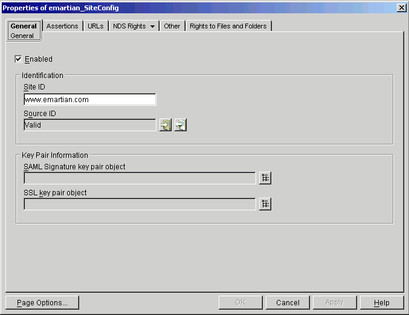The image size is (409, 315).
Task: Click the export Source ID icon
Action: tap(181, 125)
